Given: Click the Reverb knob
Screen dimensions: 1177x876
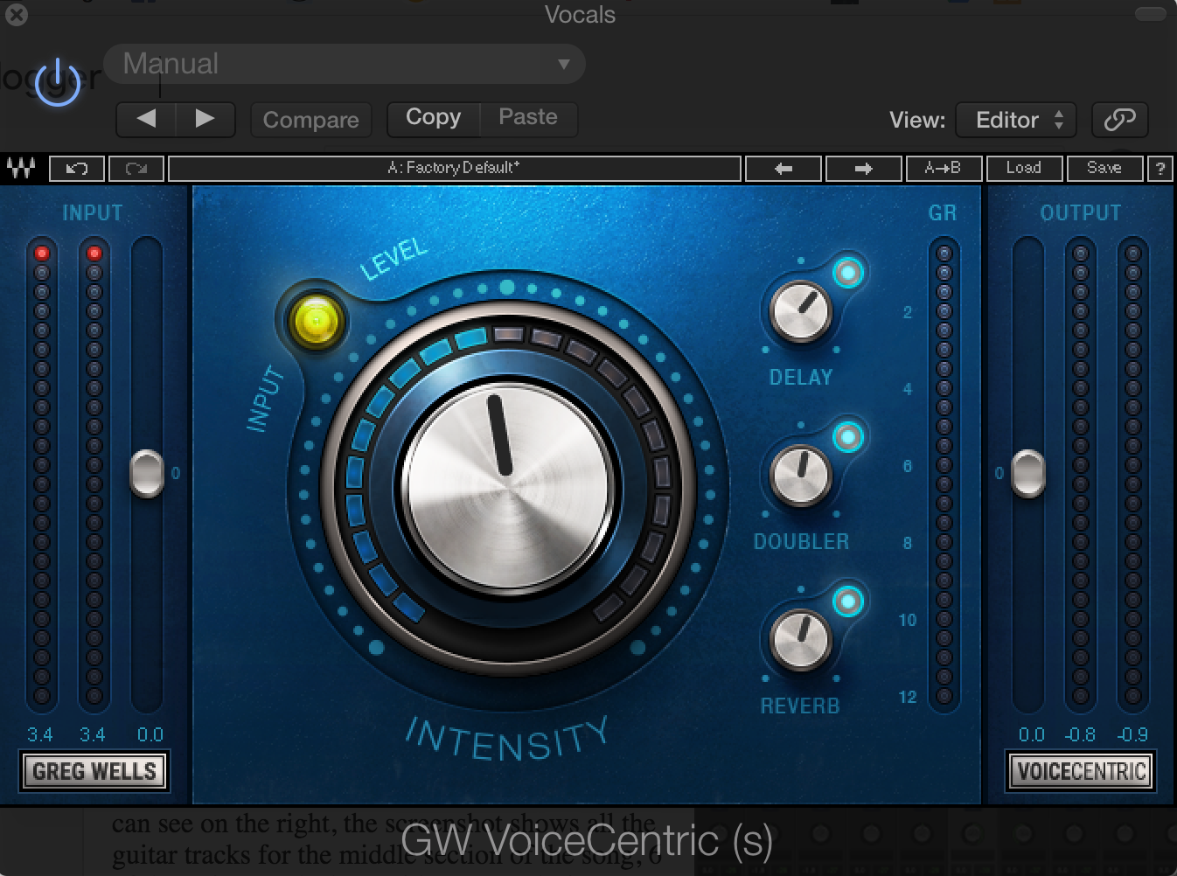Looking at the screenshot, I should (x=800, y=639).
